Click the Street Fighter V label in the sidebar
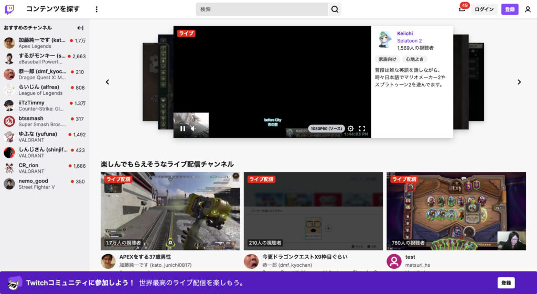 click(37, 187)
